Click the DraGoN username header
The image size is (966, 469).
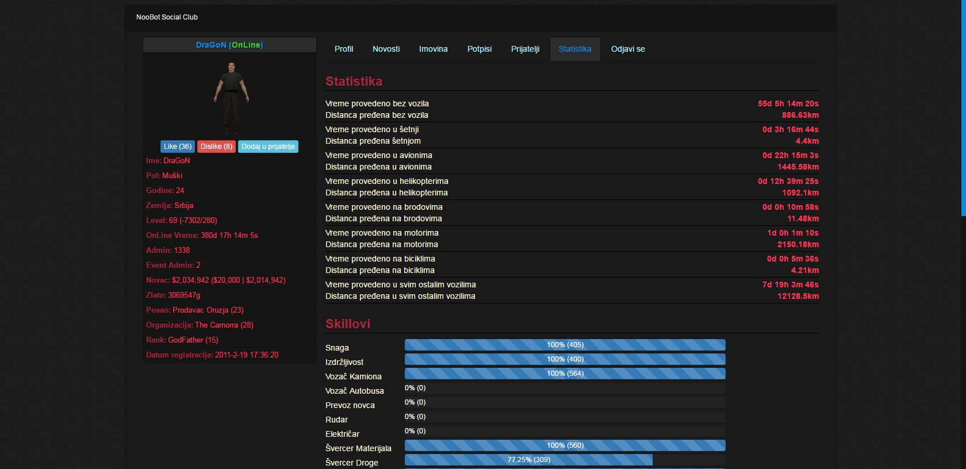(229, 45)
